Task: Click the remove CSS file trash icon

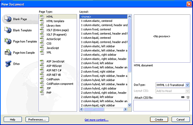Action: pyautogui.click(x=188, y=97)
